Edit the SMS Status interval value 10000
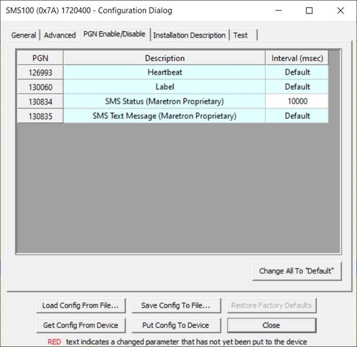 tap(297, 102)
